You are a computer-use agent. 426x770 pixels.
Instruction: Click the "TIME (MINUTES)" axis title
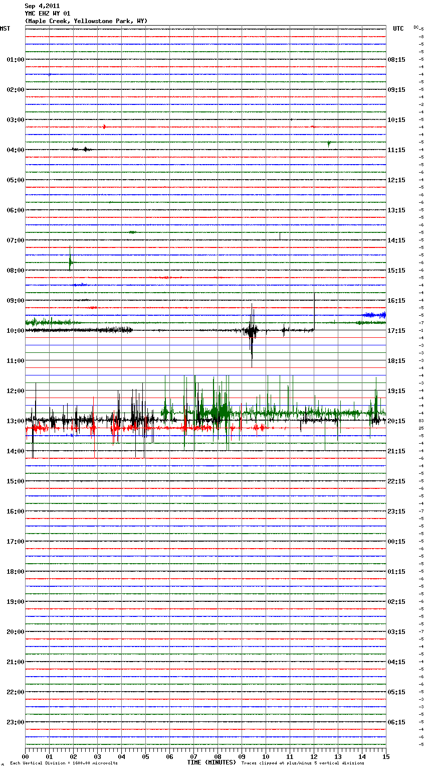pos(211,762)
